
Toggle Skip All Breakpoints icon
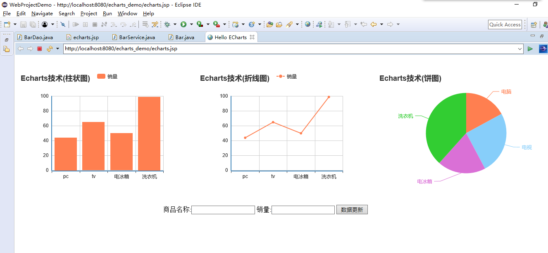tap(63, 24)
